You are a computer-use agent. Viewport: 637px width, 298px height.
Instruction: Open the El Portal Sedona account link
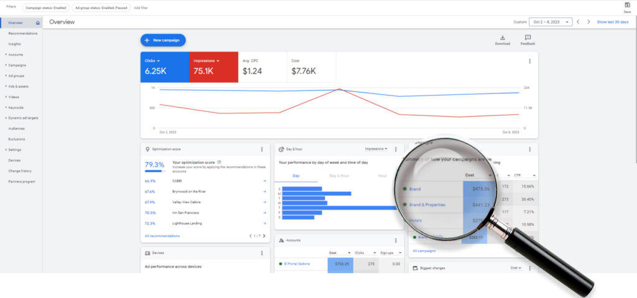pos(297,263)
